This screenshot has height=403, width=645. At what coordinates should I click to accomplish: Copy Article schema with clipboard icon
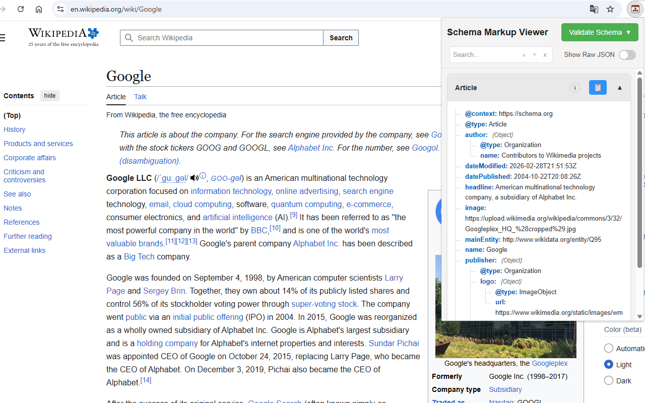598,88
